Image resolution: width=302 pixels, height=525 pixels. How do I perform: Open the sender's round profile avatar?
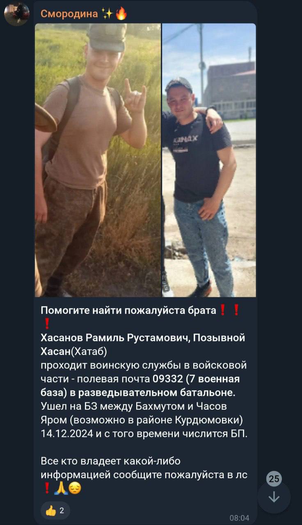pos(17,14)
